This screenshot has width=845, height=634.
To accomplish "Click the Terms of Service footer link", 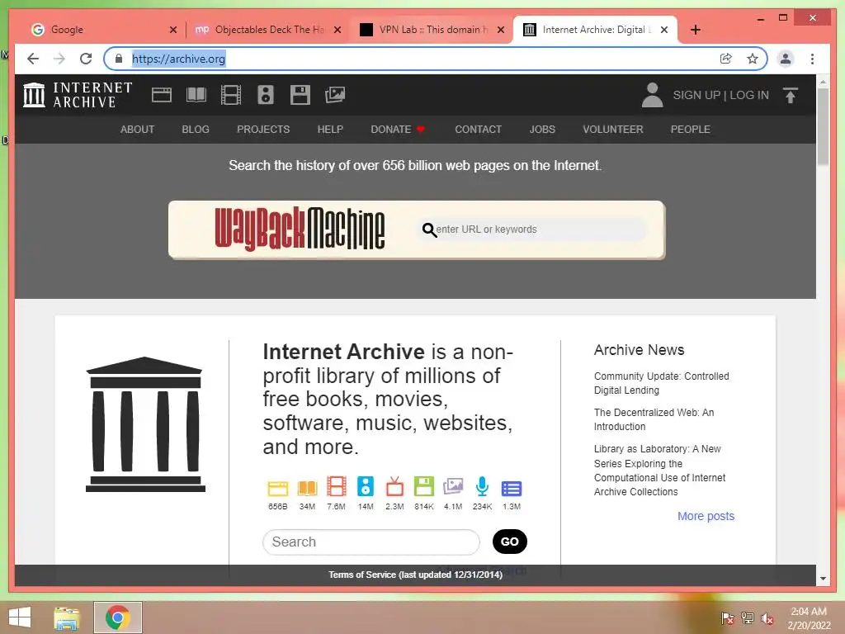I will point(416,575).
